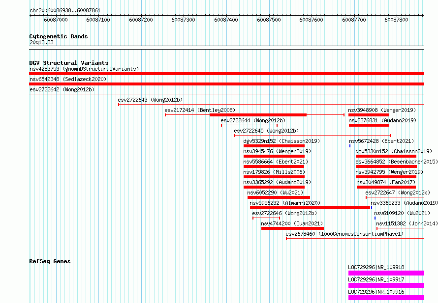The image size is (438, 303).
Task: Click magenta gene bar for NR_109918
Action: tap(386, 273)
